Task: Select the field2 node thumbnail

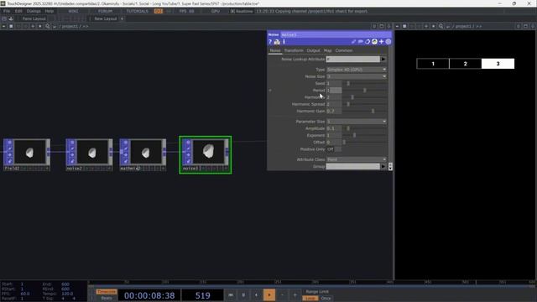Action: coord(30,152)
